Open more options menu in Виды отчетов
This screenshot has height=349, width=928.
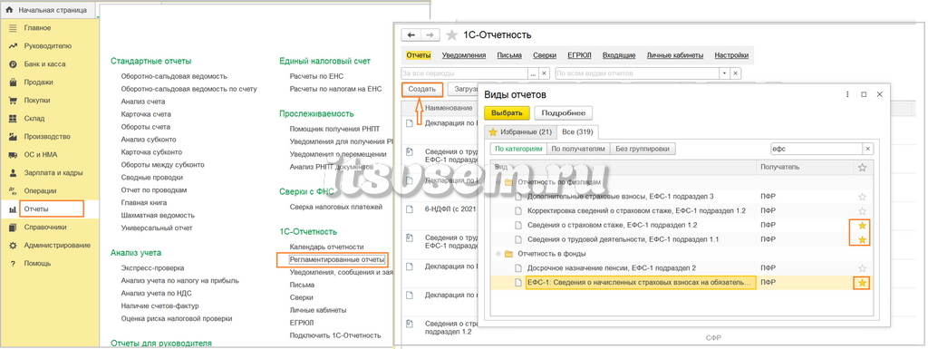point(847,94)
